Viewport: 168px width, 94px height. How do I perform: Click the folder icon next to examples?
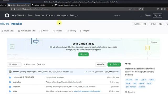(x=10, y=82)
